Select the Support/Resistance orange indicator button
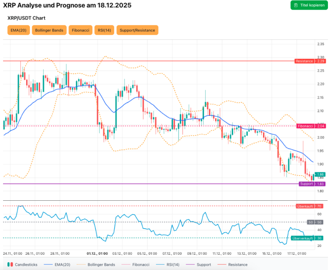331x270 pixels. pos(137,30)
